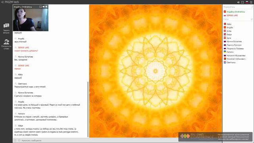
Task: Click the PRIZM tech room title
Action: coord(12,2)
